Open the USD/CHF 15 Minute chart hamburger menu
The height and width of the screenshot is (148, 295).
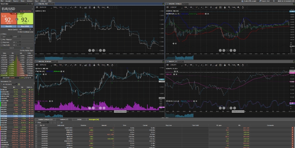(167, 7)
